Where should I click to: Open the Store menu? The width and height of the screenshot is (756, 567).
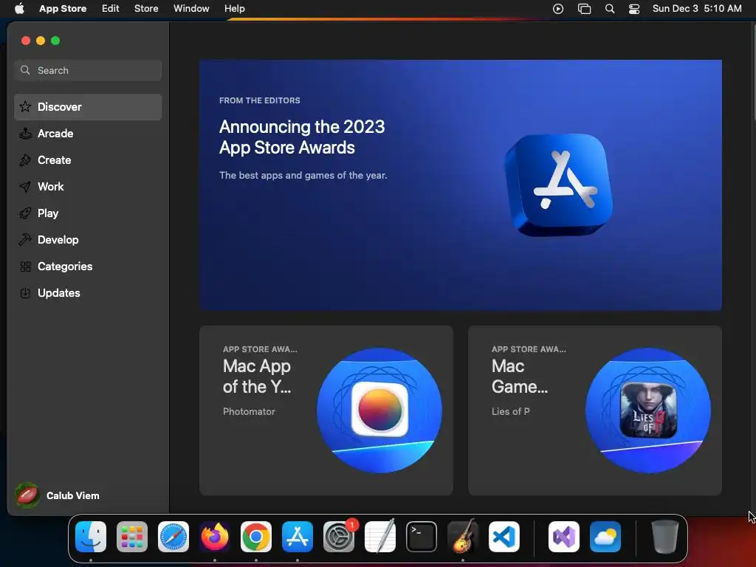tap(146, 8)
